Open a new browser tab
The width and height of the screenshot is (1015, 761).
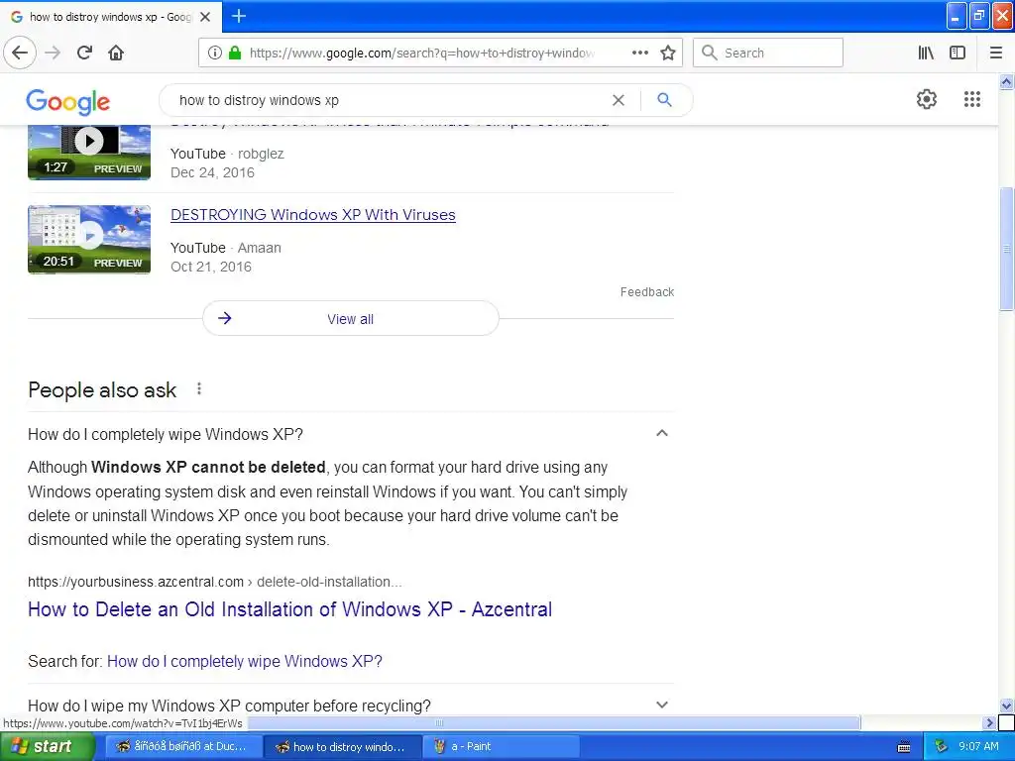coord(239,16)
